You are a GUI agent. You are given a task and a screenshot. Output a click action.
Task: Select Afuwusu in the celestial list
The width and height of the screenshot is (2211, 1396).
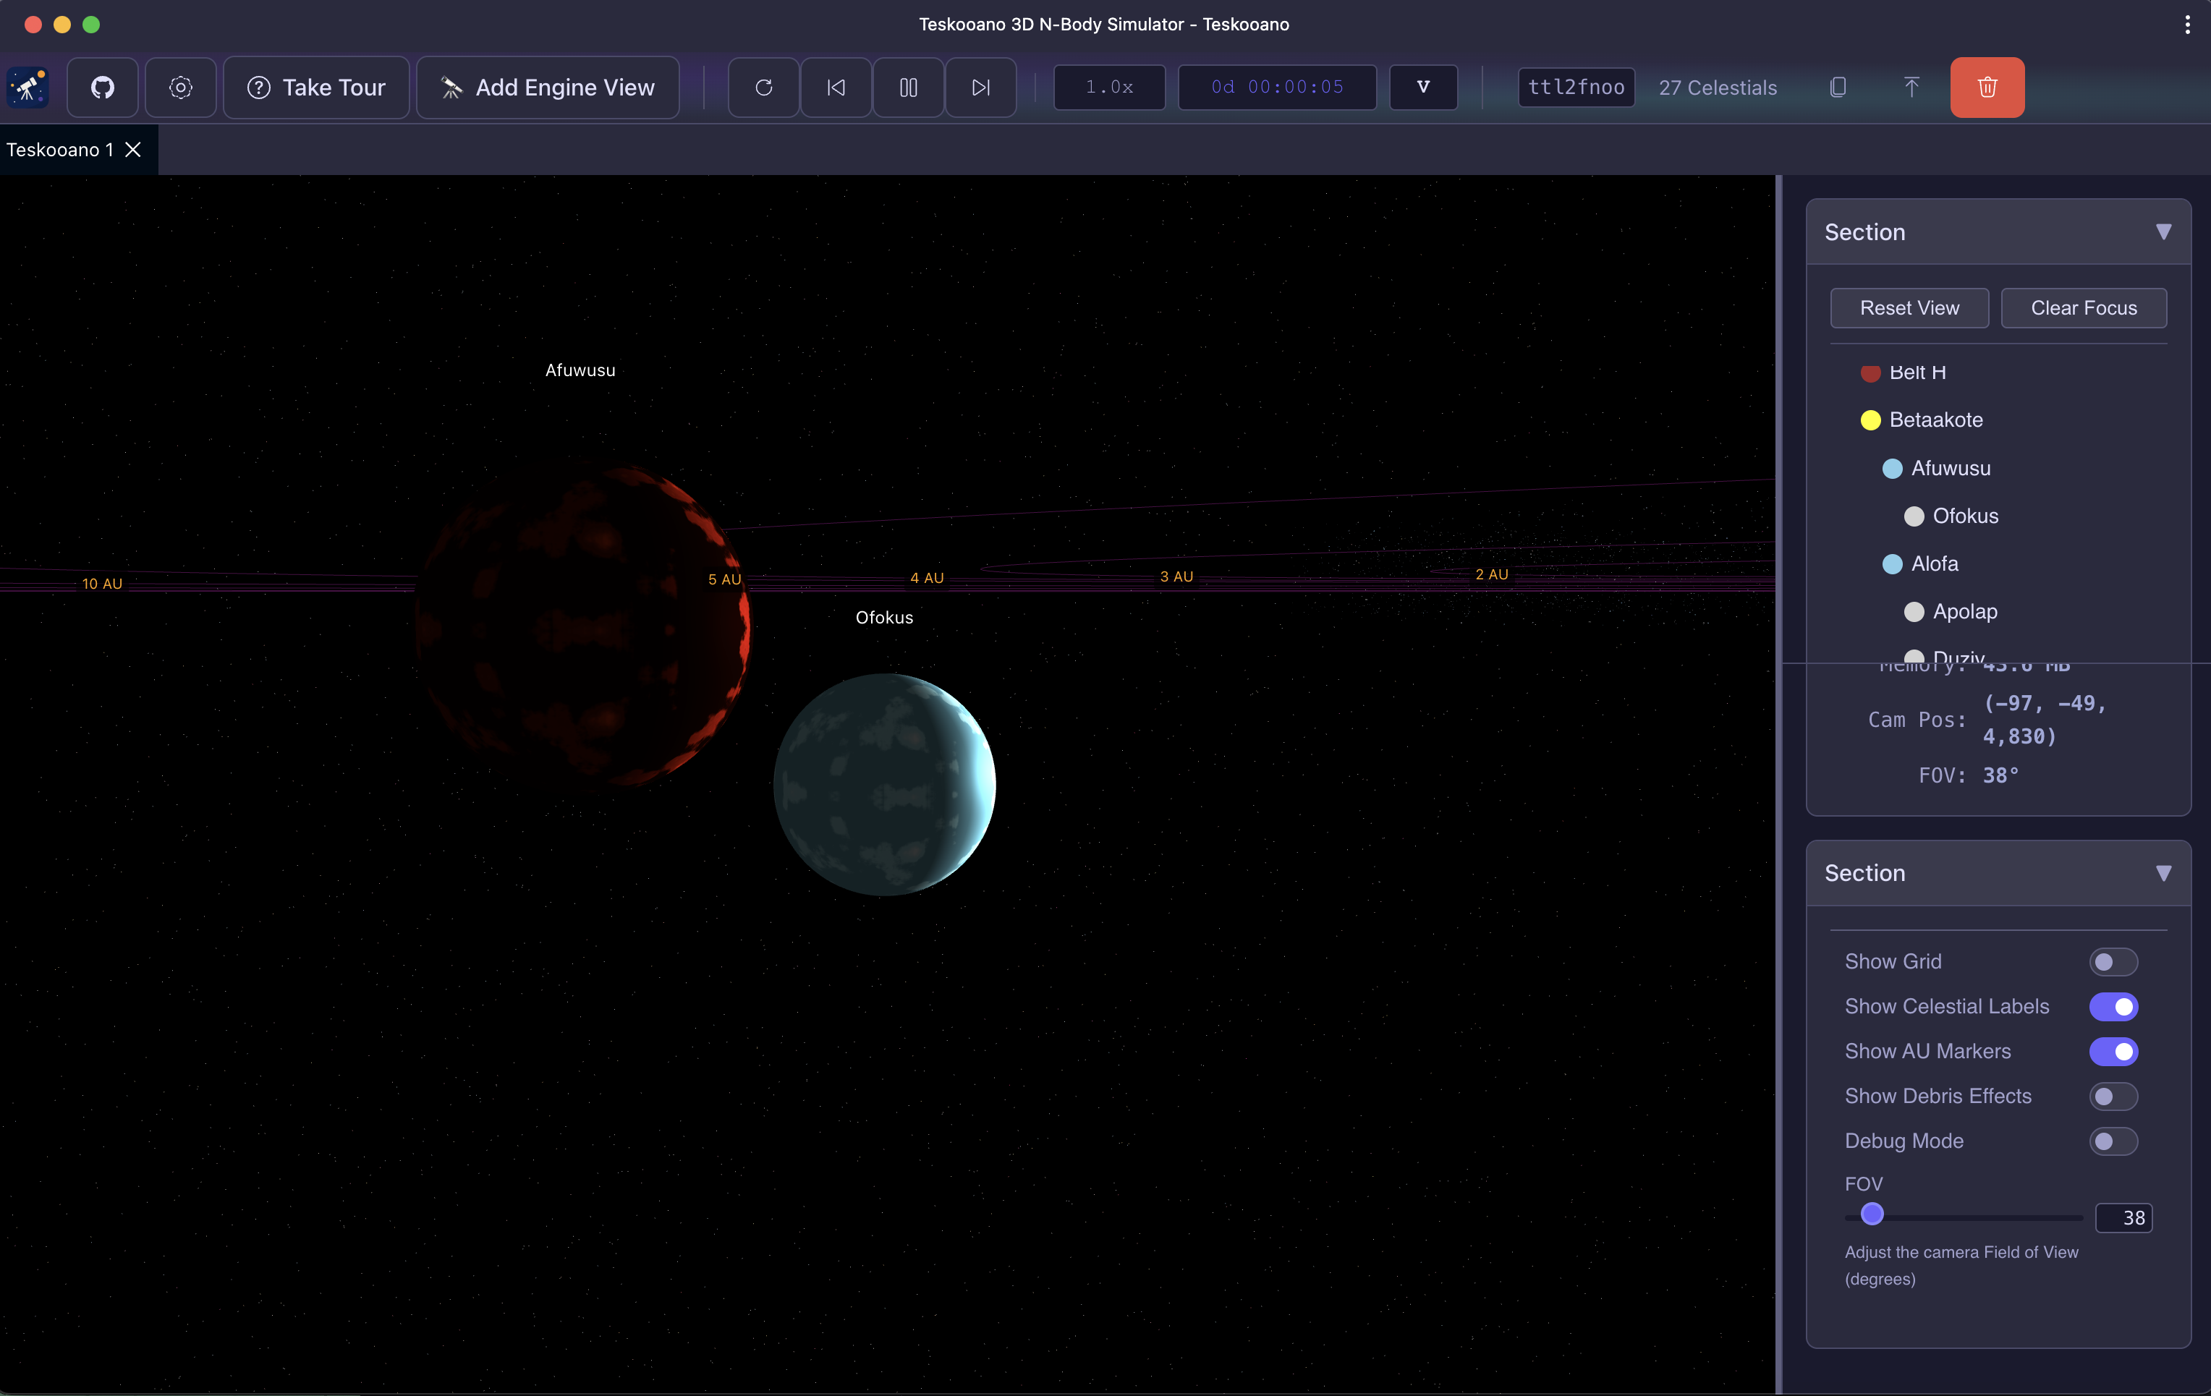click(x=1951, y=468)
